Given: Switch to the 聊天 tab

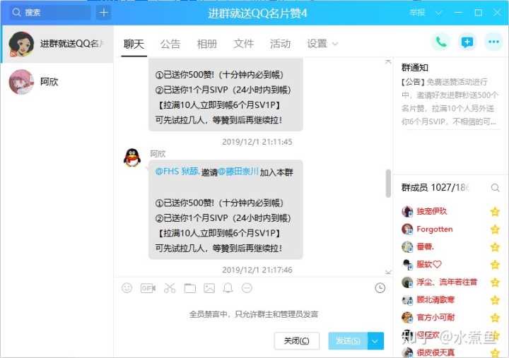Looking at the screenshot, I should point(134,44).
